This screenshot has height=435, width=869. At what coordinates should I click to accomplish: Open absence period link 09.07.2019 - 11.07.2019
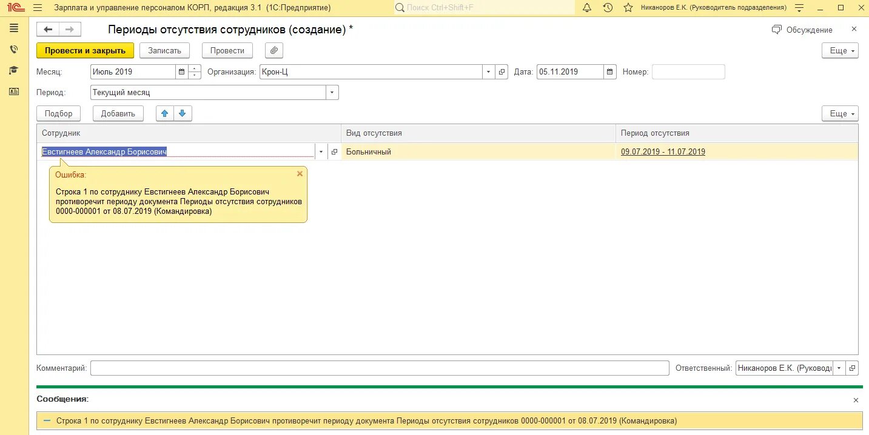point(663,152)
